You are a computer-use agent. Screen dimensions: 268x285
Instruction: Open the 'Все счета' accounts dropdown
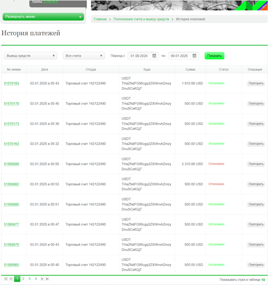click(84, 55)
